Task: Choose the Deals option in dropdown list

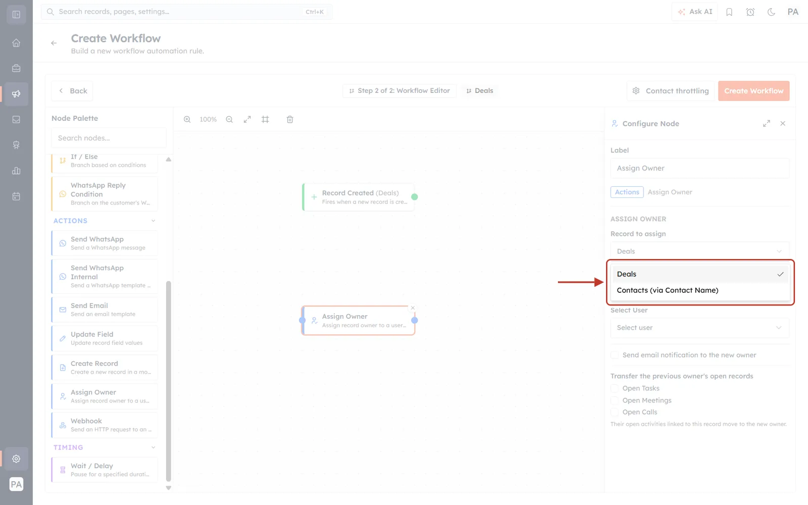Action: [700, 274]
